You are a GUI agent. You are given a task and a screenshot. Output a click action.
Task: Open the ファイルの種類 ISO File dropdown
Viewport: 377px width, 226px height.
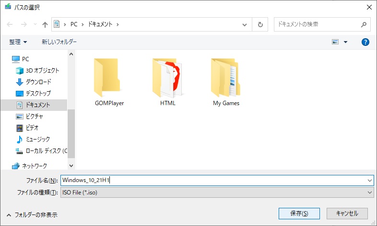pos(217,193)
